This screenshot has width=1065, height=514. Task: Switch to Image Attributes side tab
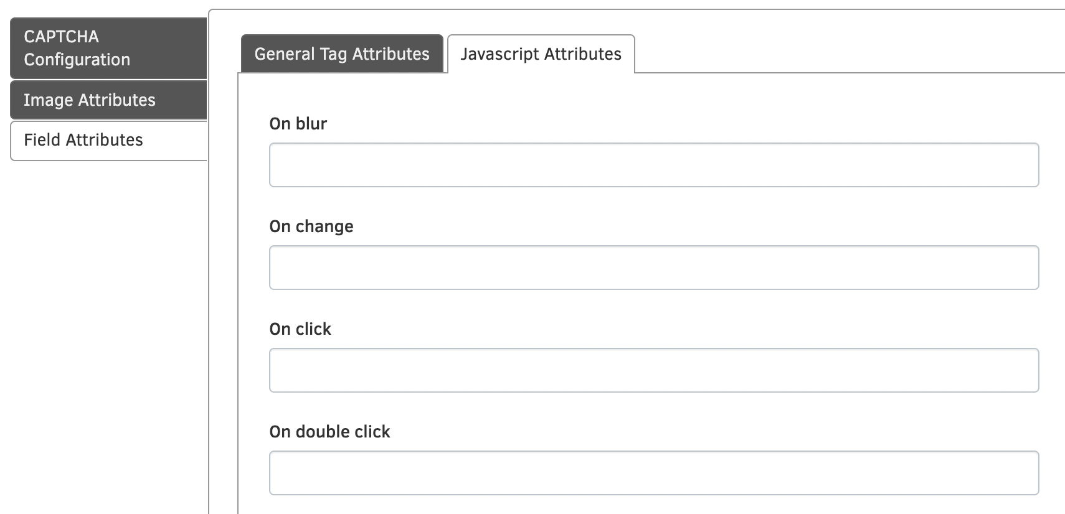click(108, 100)
